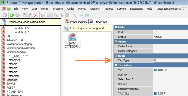Collapse the Order section
The height and width of the screenshot is (96, 188).
[116, 42]
